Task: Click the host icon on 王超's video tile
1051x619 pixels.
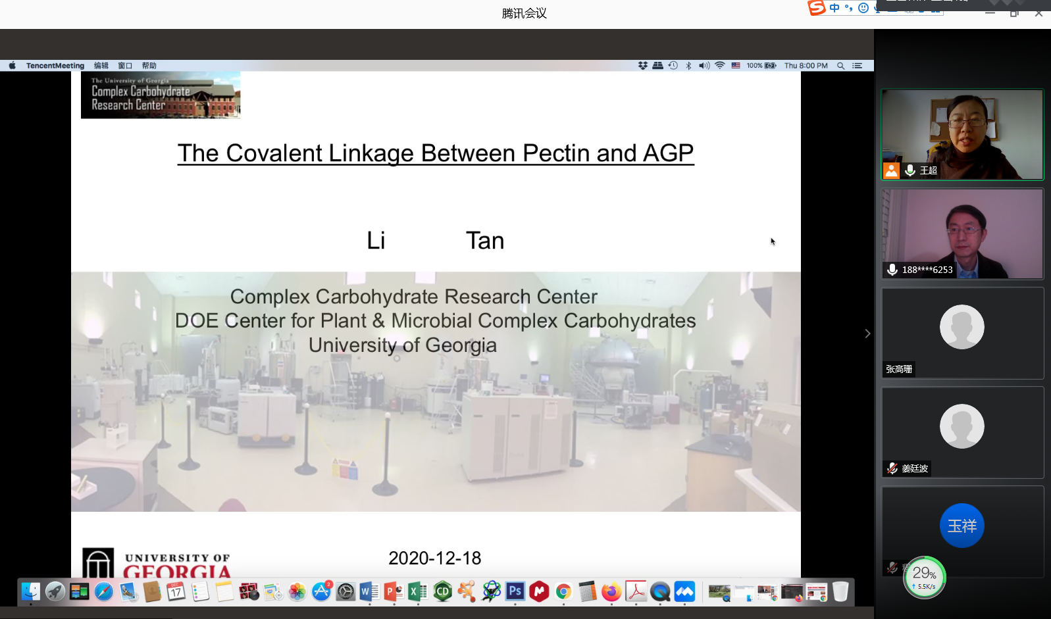Action: coord(891,171)
